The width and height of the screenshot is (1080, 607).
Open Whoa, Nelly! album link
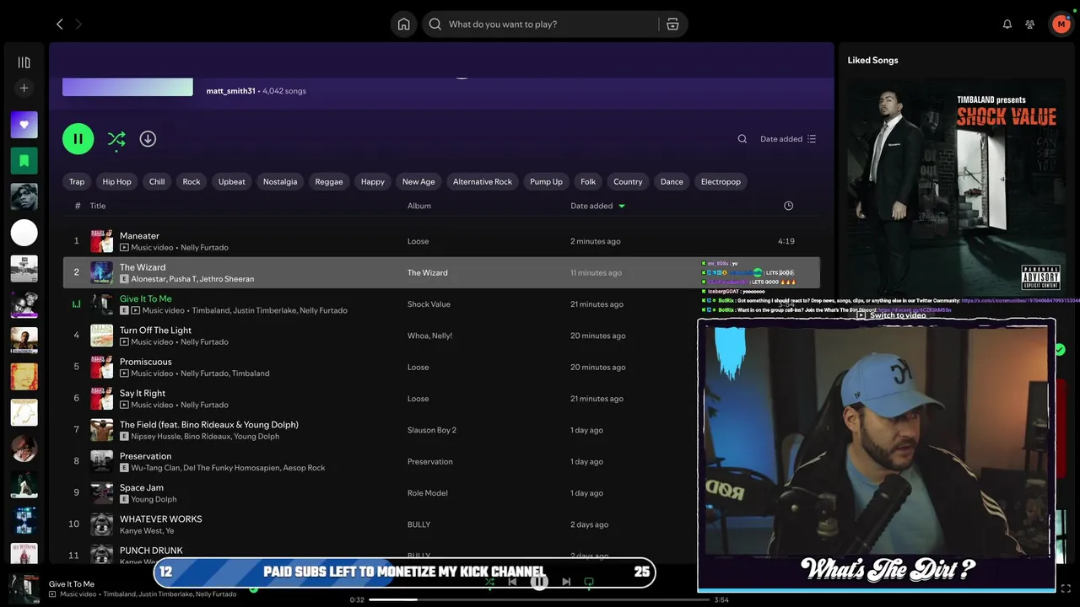point(429,336)
